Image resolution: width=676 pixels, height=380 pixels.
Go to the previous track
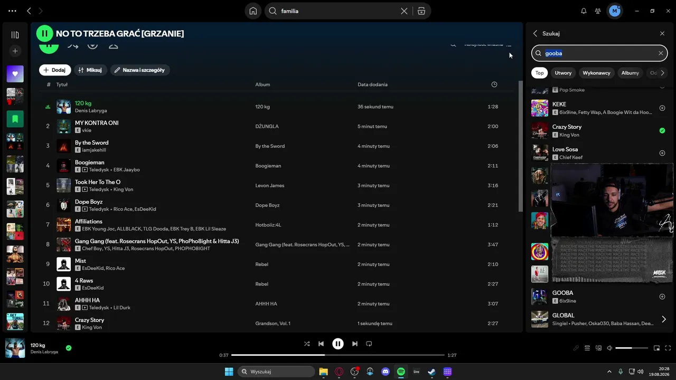(x=321, y=344)
